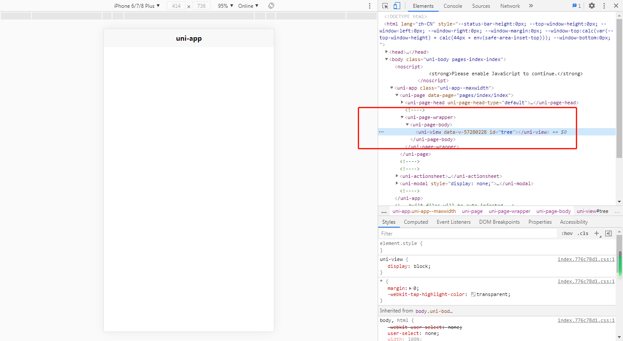The width and height of the screenshot is (623, 341).
Task: Open the device toolbar three-dot menu
Action: pos(369,6)
